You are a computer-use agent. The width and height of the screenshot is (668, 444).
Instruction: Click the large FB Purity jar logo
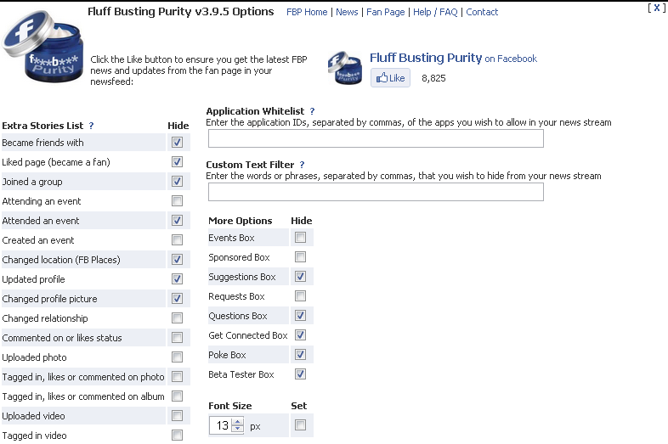pyautogui.click(x=42, y=46)
